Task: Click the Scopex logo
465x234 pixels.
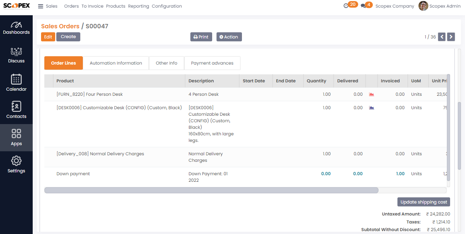Action: tap(16, 6)
